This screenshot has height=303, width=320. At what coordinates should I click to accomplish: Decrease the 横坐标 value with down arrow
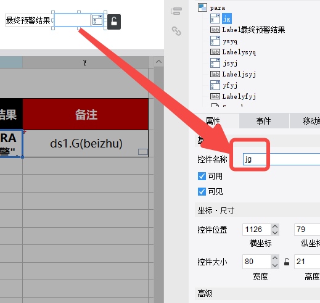(x=275, y=233)
